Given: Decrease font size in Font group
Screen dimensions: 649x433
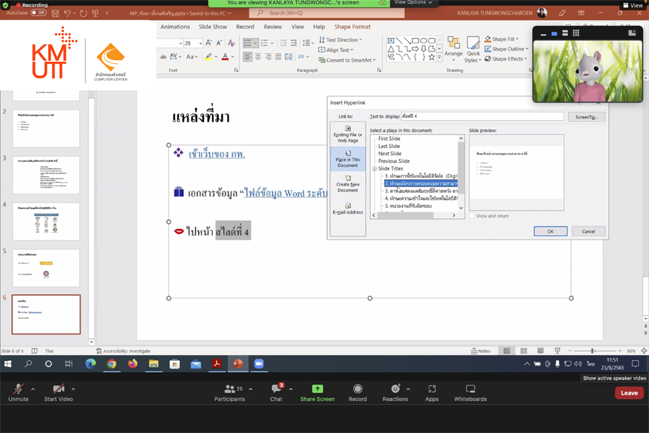Looking at the screenshot, I should (x=220, y=43).
